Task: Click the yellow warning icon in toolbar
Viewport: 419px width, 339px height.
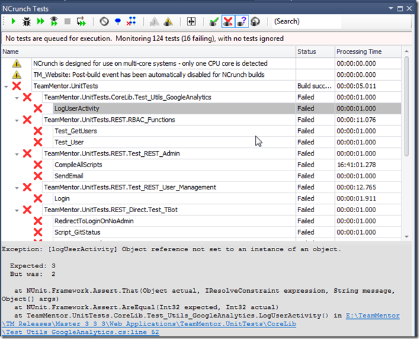Action: pos(168,21)
